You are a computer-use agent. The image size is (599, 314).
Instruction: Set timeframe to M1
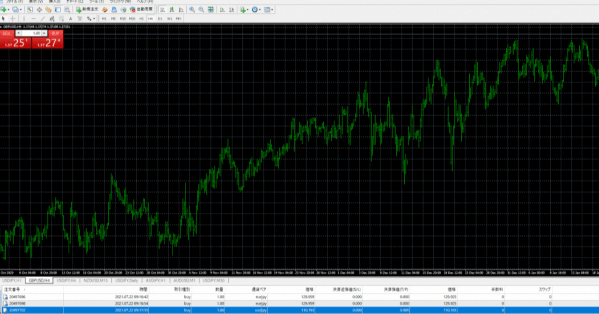(104, 18)
